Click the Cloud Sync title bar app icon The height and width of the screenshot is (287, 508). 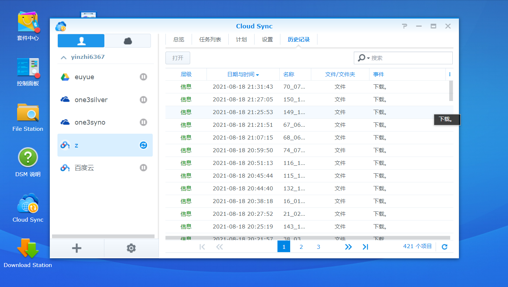60,26
